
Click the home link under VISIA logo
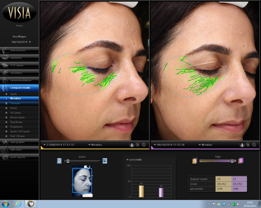pyautogui.click(x=19, y=26)
